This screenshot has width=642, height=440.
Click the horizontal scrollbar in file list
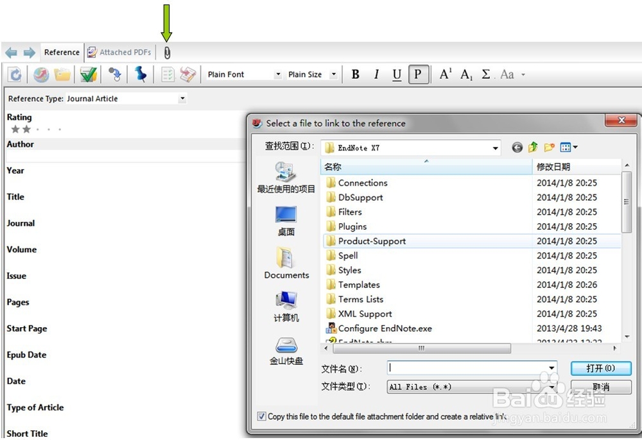click(422, 348)
